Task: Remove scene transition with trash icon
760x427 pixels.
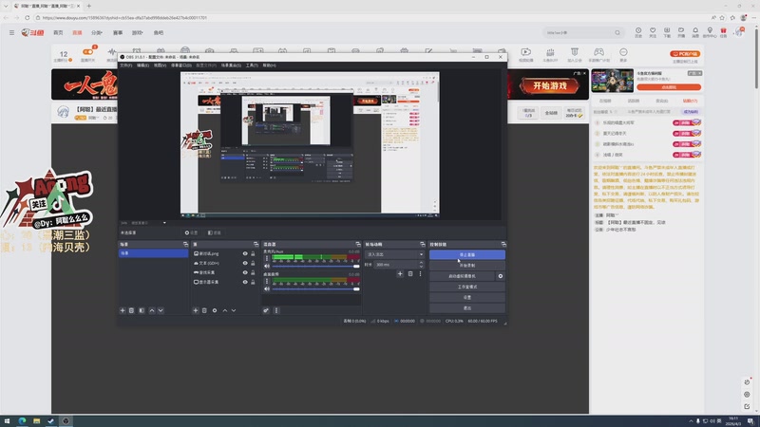Action: coord(410,273)
